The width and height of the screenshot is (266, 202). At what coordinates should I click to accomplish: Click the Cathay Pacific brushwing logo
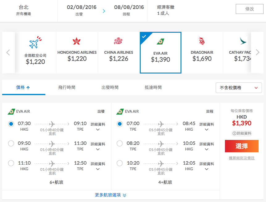(x=243, y=41)
